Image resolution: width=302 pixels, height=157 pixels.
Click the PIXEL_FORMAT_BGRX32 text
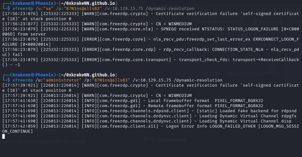pos(239,100)
